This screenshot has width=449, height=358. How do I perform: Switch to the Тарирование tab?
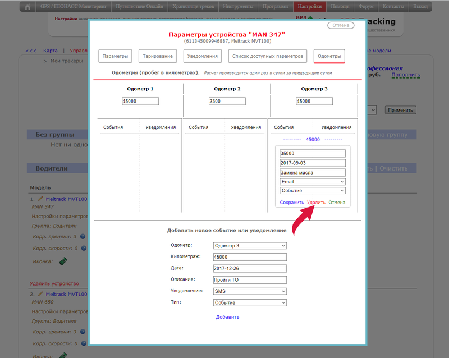coord(158,56)
